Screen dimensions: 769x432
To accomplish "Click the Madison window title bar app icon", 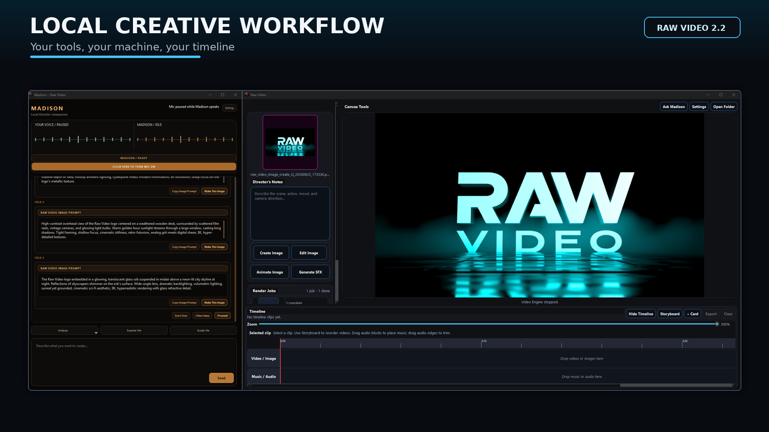I will [x=31, y=95].
